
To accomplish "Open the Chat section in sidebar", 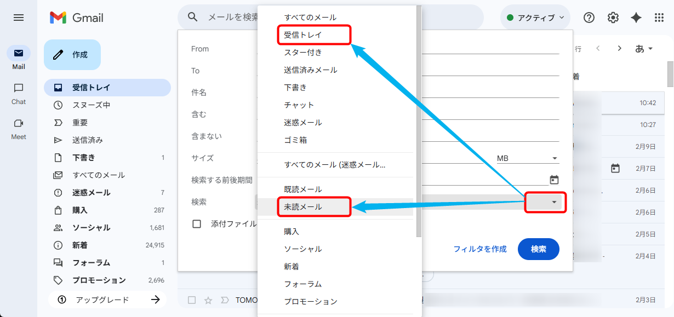I will coord(19,93).
